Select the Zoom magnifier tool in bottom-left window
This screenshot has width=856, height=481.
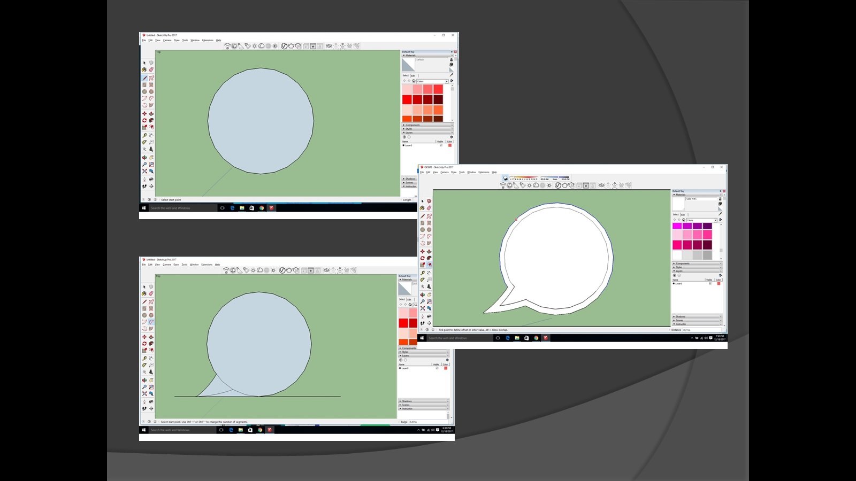point(144,387)
